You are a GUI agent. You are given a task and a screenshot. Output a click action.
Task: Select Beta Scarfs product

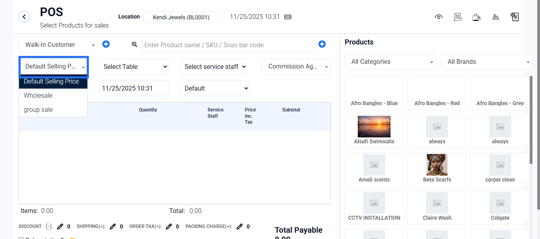click(x=437, y=169)
